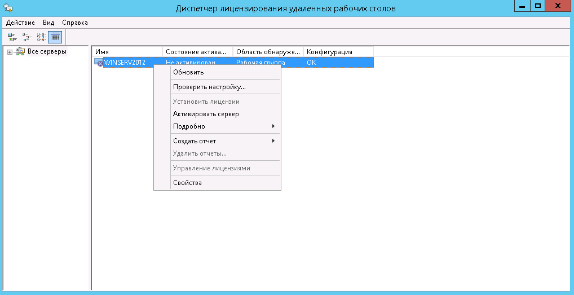This screenshot has height=295, width=574.
Task: Expand the Все серверы tree node
Action: 10,52
